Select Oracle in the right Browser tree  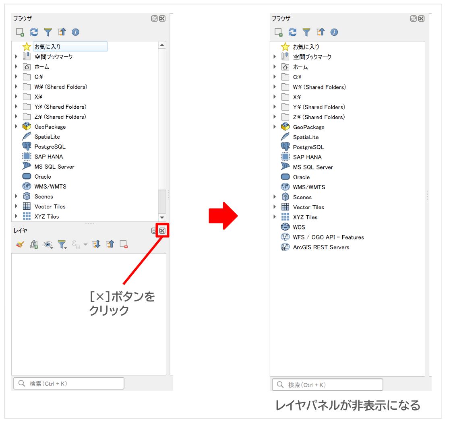point(301,177)
